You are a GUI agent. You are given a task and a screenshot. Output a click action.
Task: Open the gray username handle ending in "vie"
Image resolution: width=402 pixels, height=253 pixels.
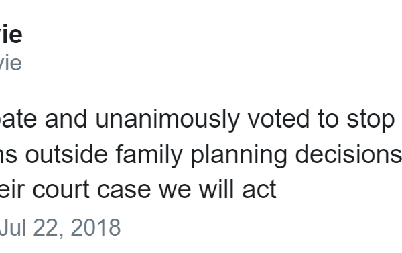tap(11, 63)
